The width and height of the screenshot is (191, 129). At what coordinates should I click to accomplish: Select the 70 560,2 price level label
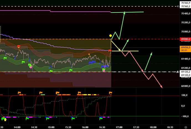click(x=185, y=6)
